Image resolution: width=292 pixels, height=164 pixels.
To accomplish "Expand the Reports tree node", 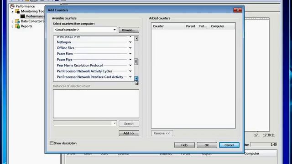I will pos(12,26).
